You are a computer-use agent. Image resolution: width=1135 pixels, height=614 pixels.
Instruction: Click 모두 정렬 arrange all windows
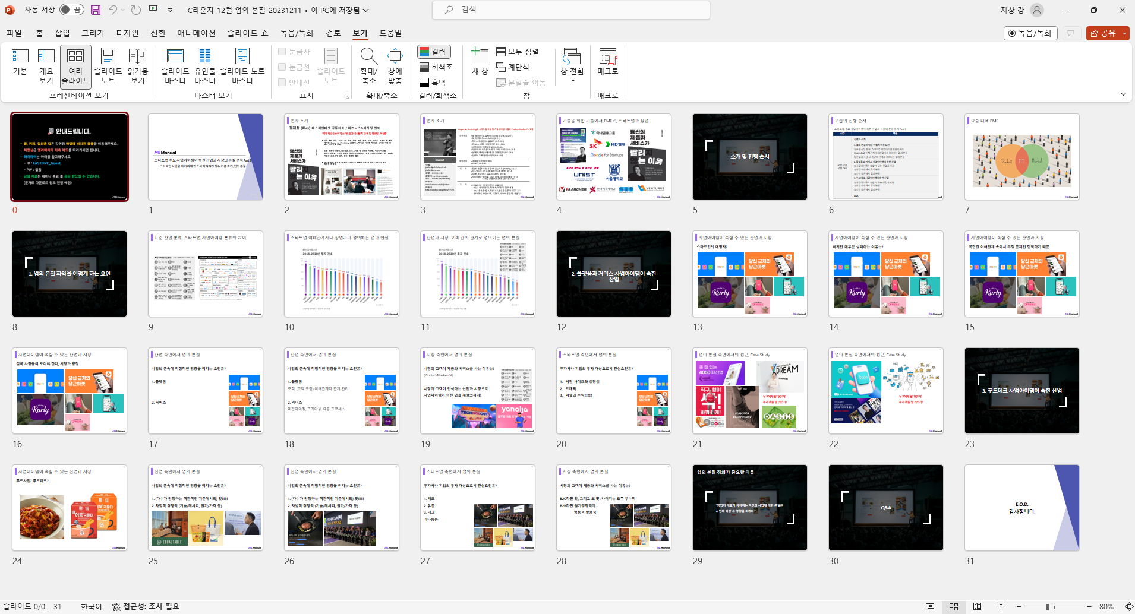(518, 52)
